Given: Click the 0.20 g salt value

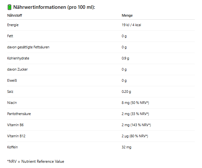Looking at the screenshot, I should [126, 92].
